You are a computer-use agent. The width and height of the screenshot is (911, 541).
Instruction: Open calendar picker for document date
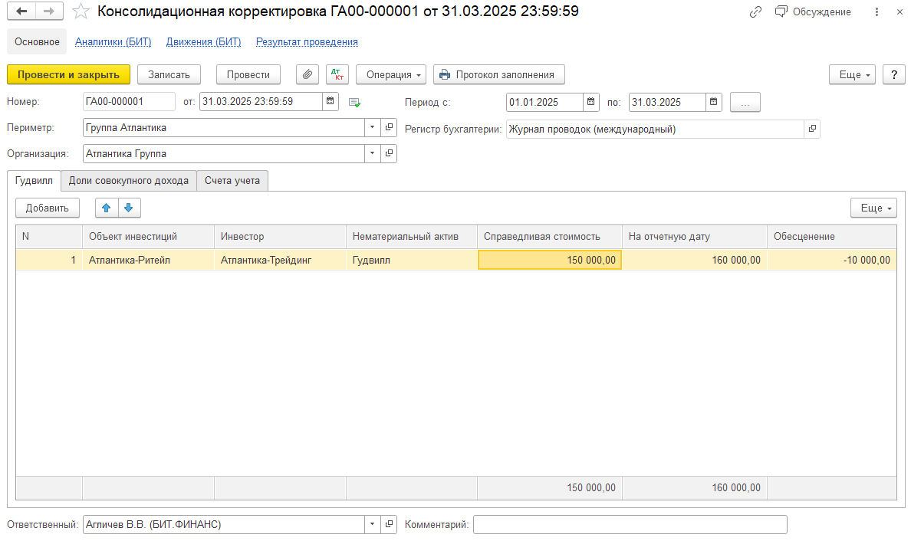[x=330, y=102]
